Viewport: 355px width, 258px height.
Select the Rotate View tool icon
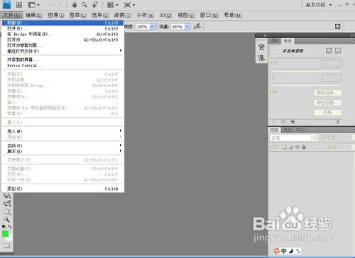click(95, 4)
